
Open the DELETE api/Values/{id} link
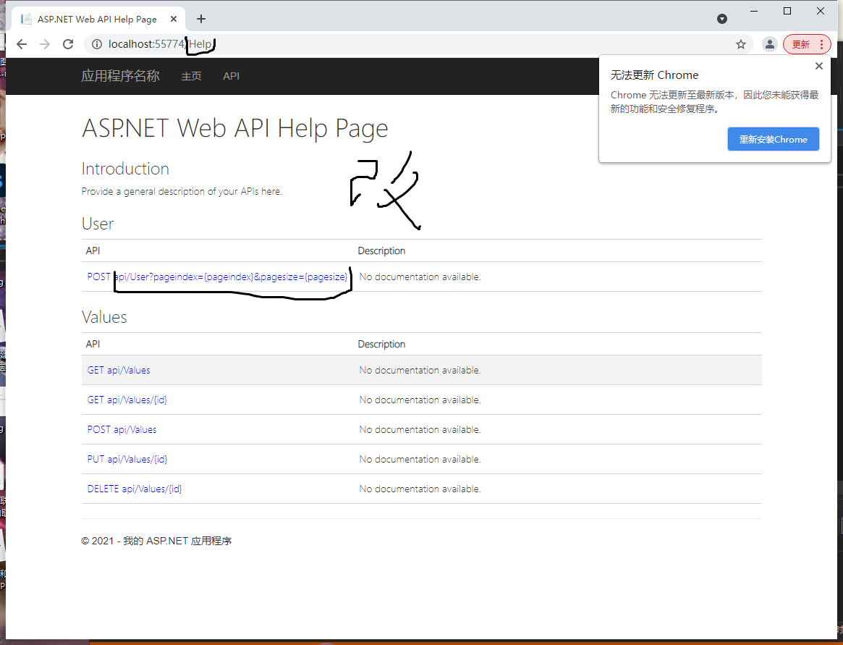pos(135,489)
